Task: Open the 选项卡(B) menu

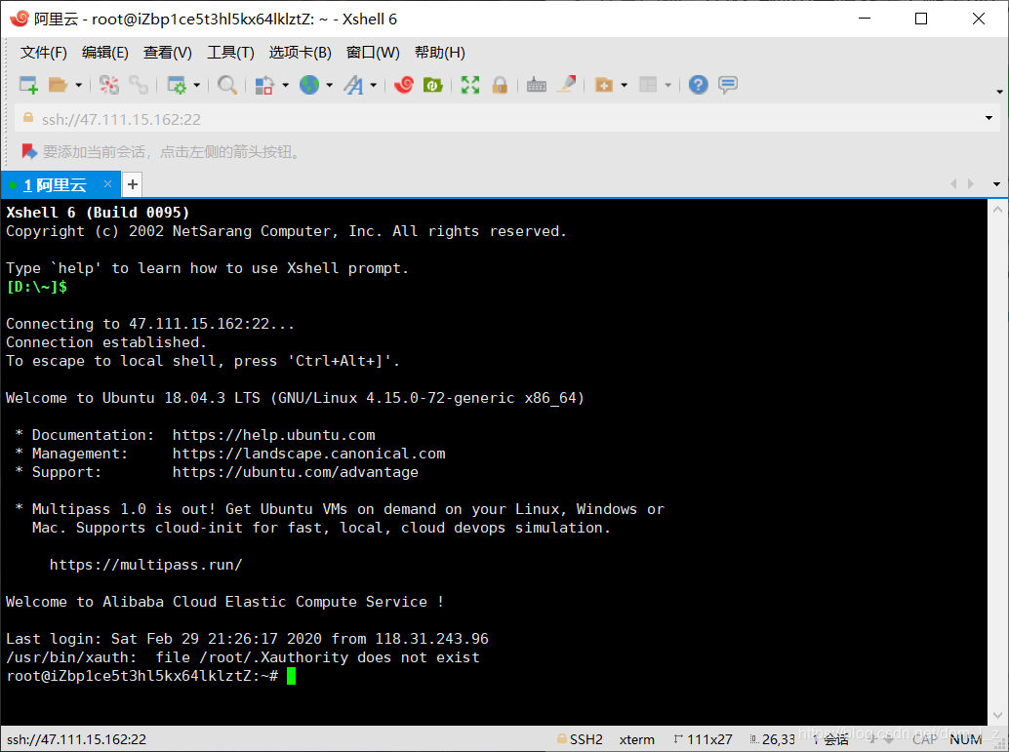Action: [x=300, y=52]
